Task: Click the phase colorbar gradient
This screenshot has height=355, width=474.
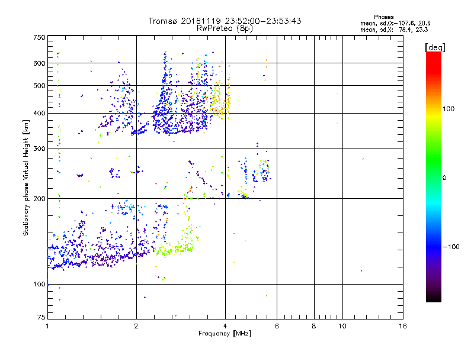Action: 434,177
